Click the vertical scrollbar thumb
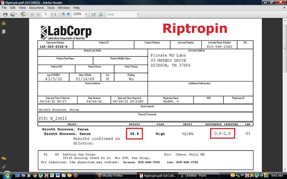 click(284, 48)
